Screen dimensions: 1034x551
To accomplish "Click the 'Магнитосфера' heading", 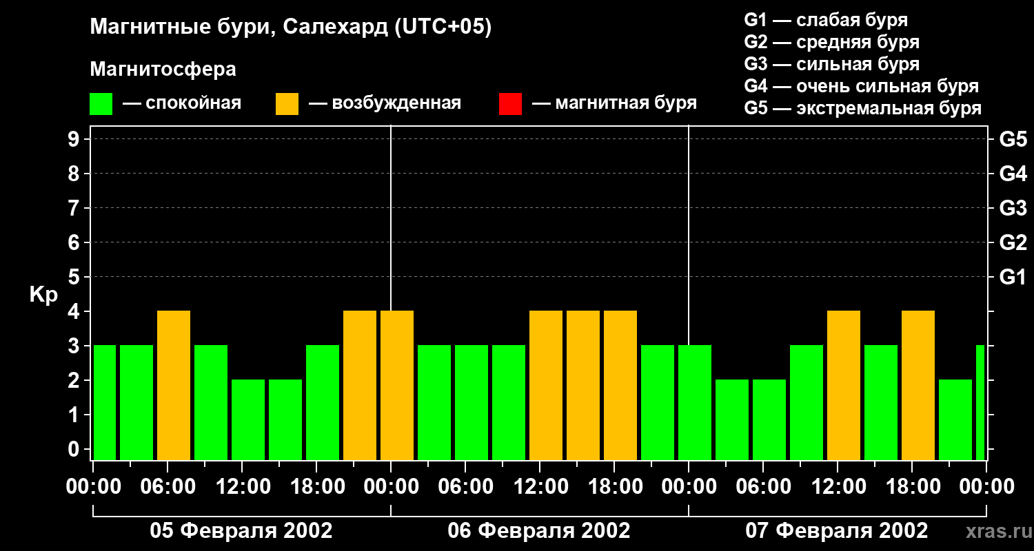I will click(163, 70).
